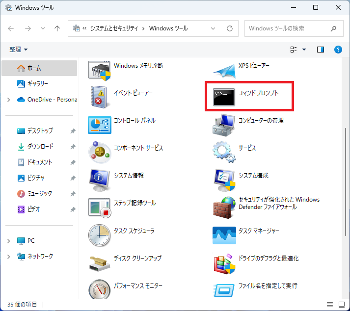Open ピクチャ quick access folder
Screen dimensions: 350x311
(30, 178)
